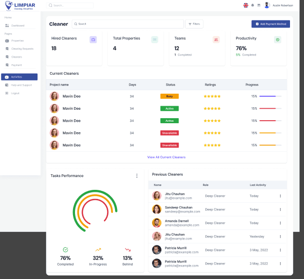The height and width of the screenshot is (279, 304).
Task: Open Tasks Performance three-dot menu
Action: click(136, 176)
